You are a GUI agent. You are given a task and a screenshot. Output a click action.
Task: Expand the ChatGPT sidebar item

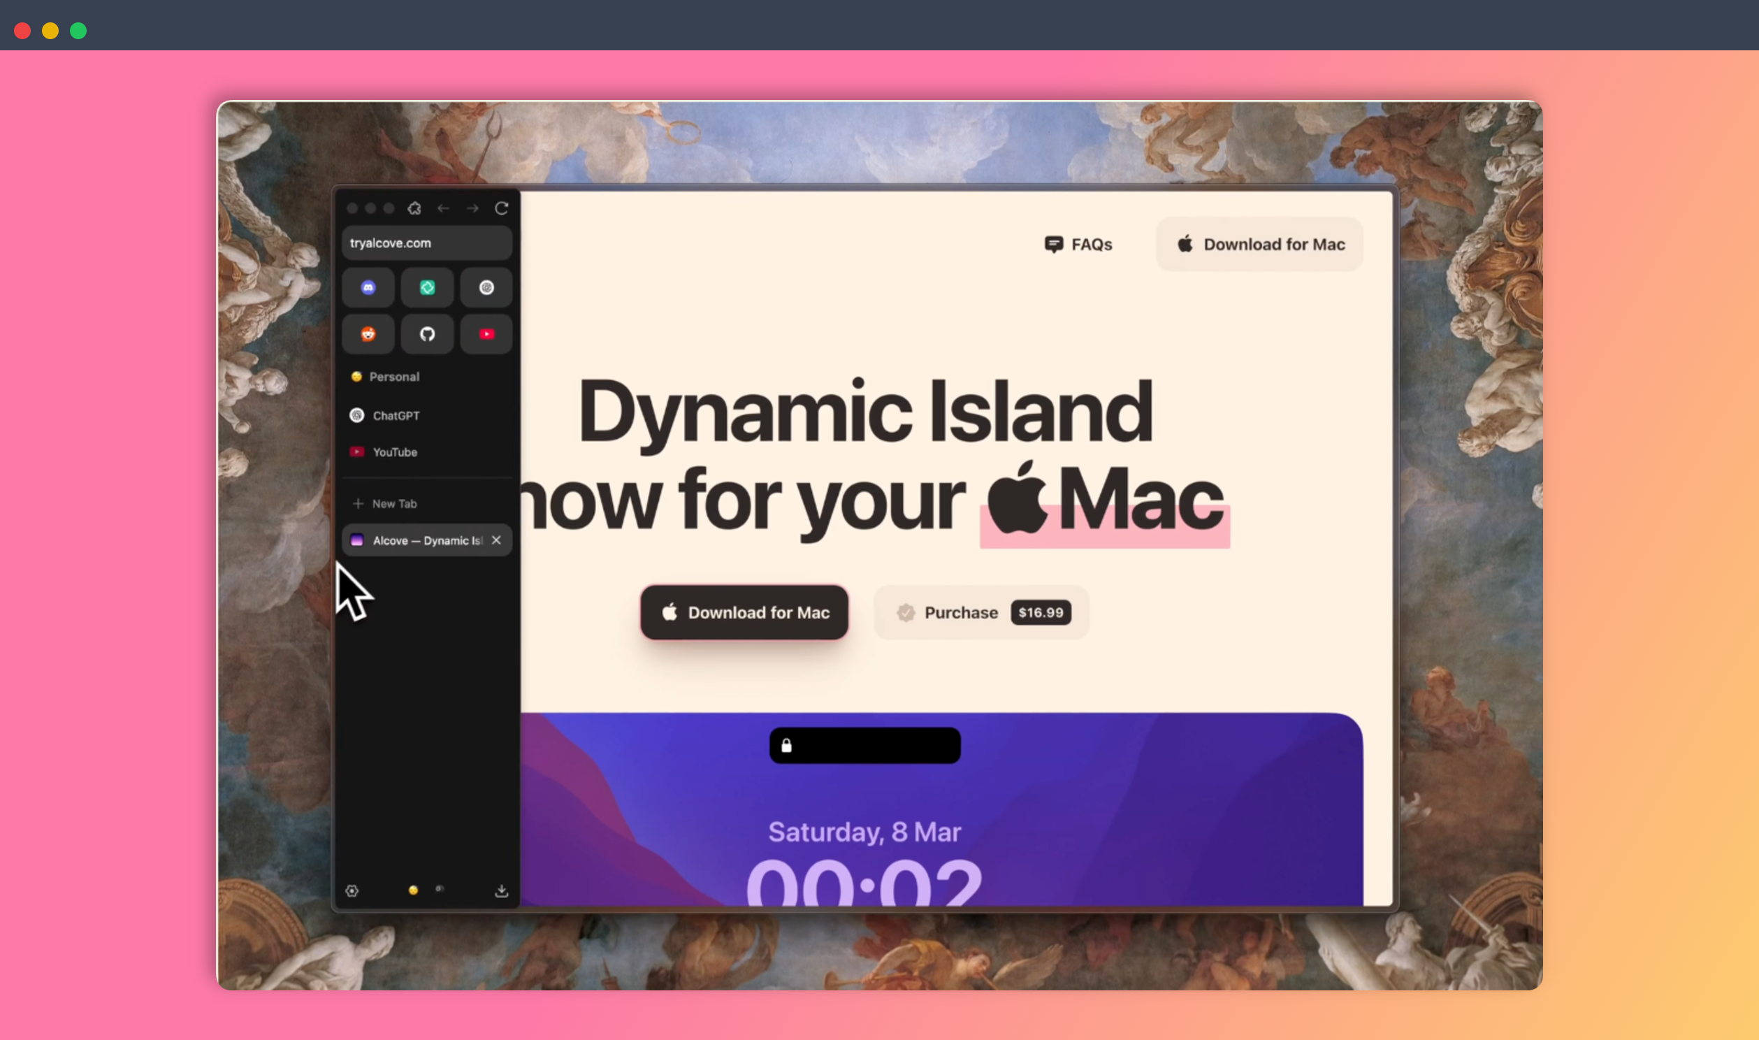click(395, 415)
